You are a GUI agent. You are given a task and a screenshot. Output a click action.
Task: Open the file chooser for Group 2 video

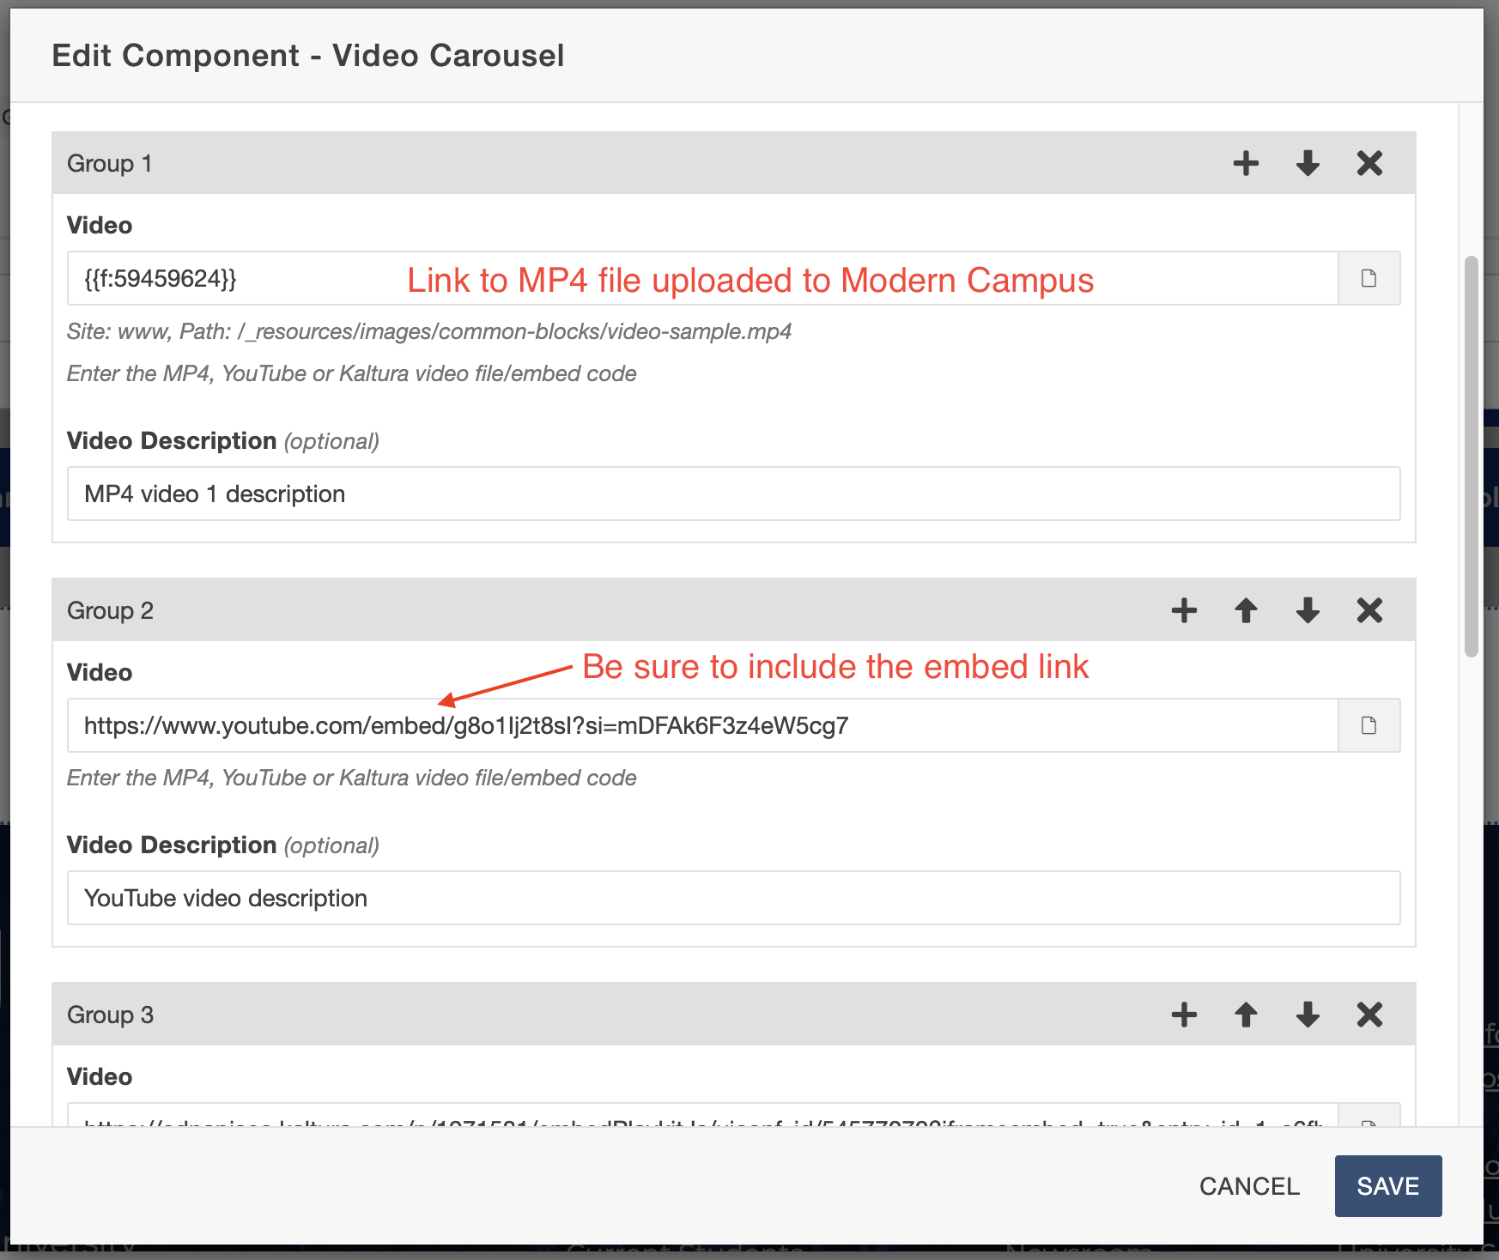[x=1369, y=725]
